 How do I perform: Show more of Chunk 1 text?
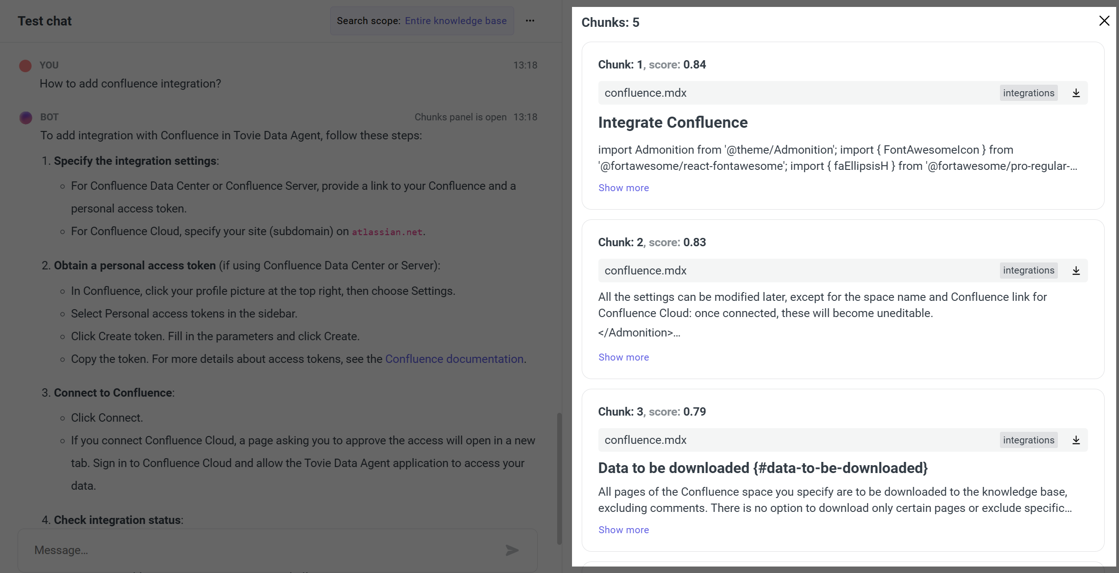pyautogui.click(x=623, y=188)
